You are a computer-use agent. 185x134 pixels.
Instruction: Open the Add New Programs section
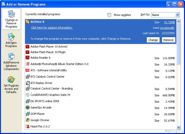pyautogui.click(x=11, y=40)
